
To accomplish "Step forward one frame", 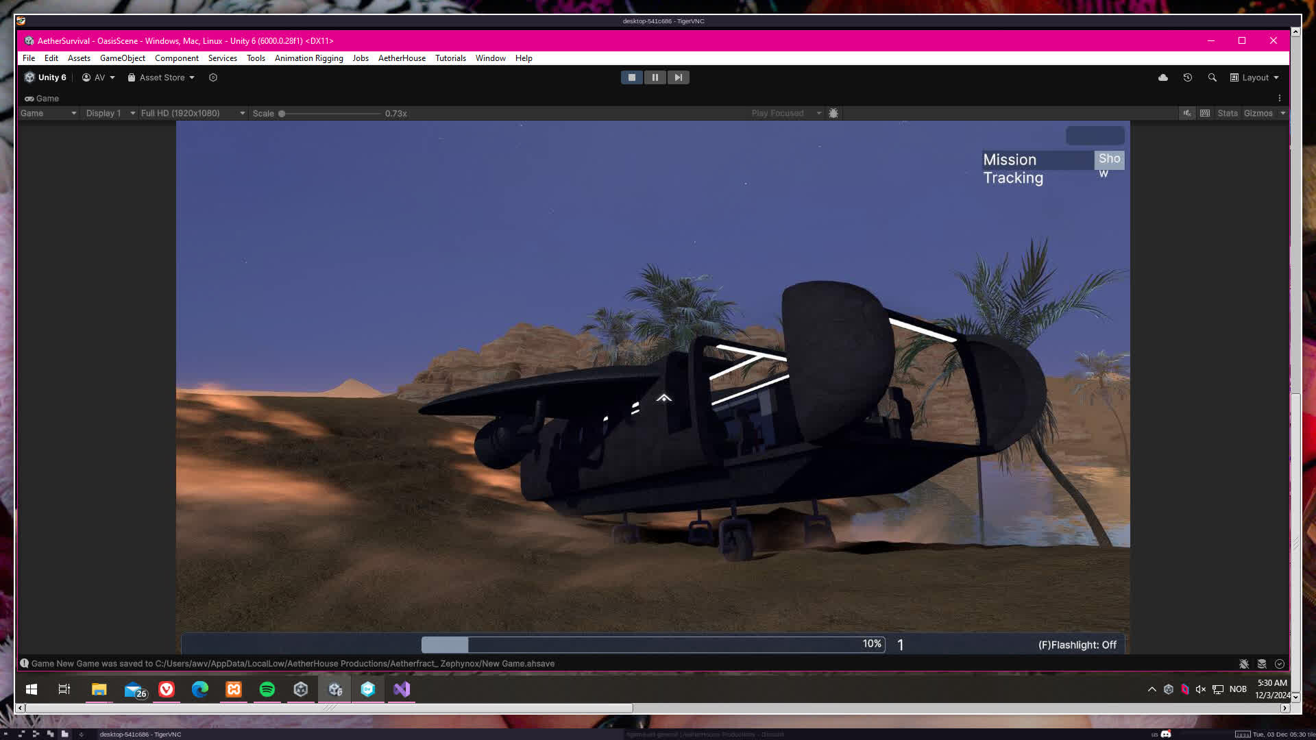I will tap(678, 77).
